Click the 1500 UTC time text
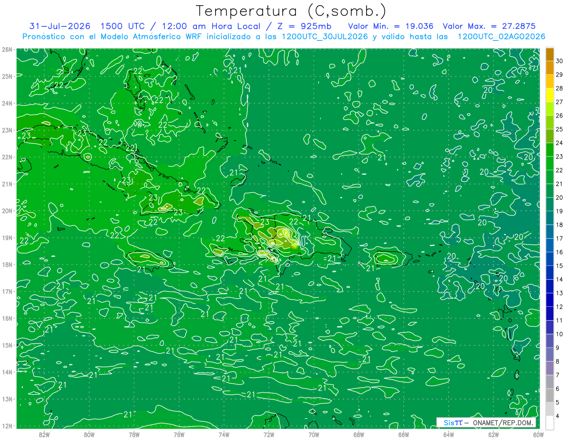Image resolution: width=572 pixels, height=441 pixels. point(123,26)
